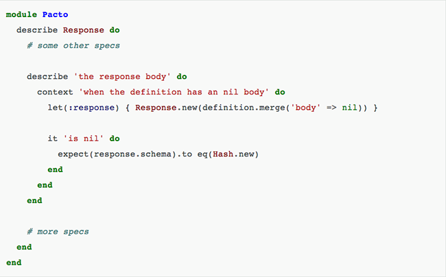446x277 pixels.
Task: Click the 'let' keyword
Action: click(55, 108)
